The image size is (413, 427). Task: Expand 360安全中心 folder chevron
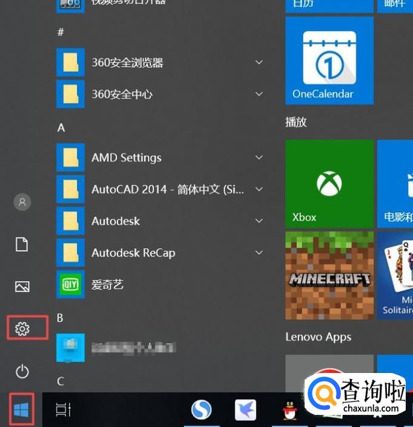point(259,94)
